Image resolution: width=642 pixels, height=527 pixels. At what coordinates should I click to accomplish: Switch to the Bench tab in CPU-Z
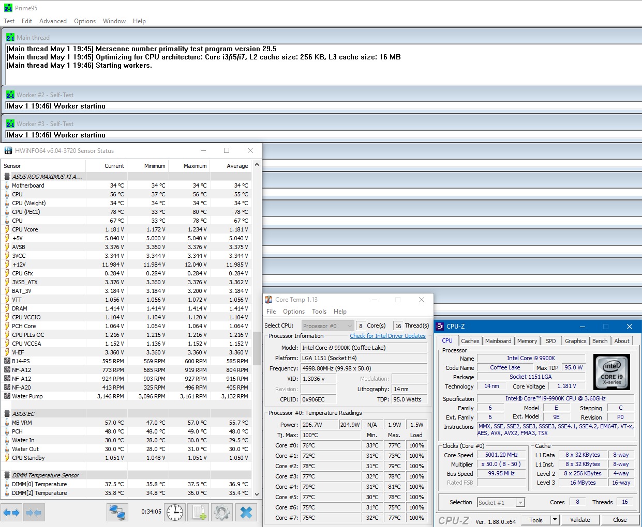point(600,341)
